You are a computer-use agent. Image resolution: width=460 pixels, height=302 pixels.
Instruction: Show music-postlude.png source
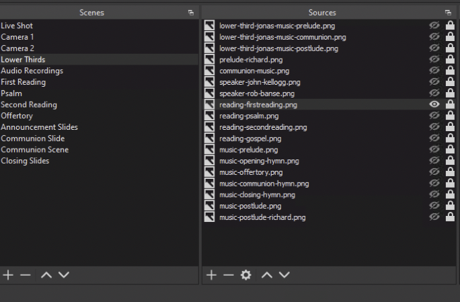coord(434,206)
